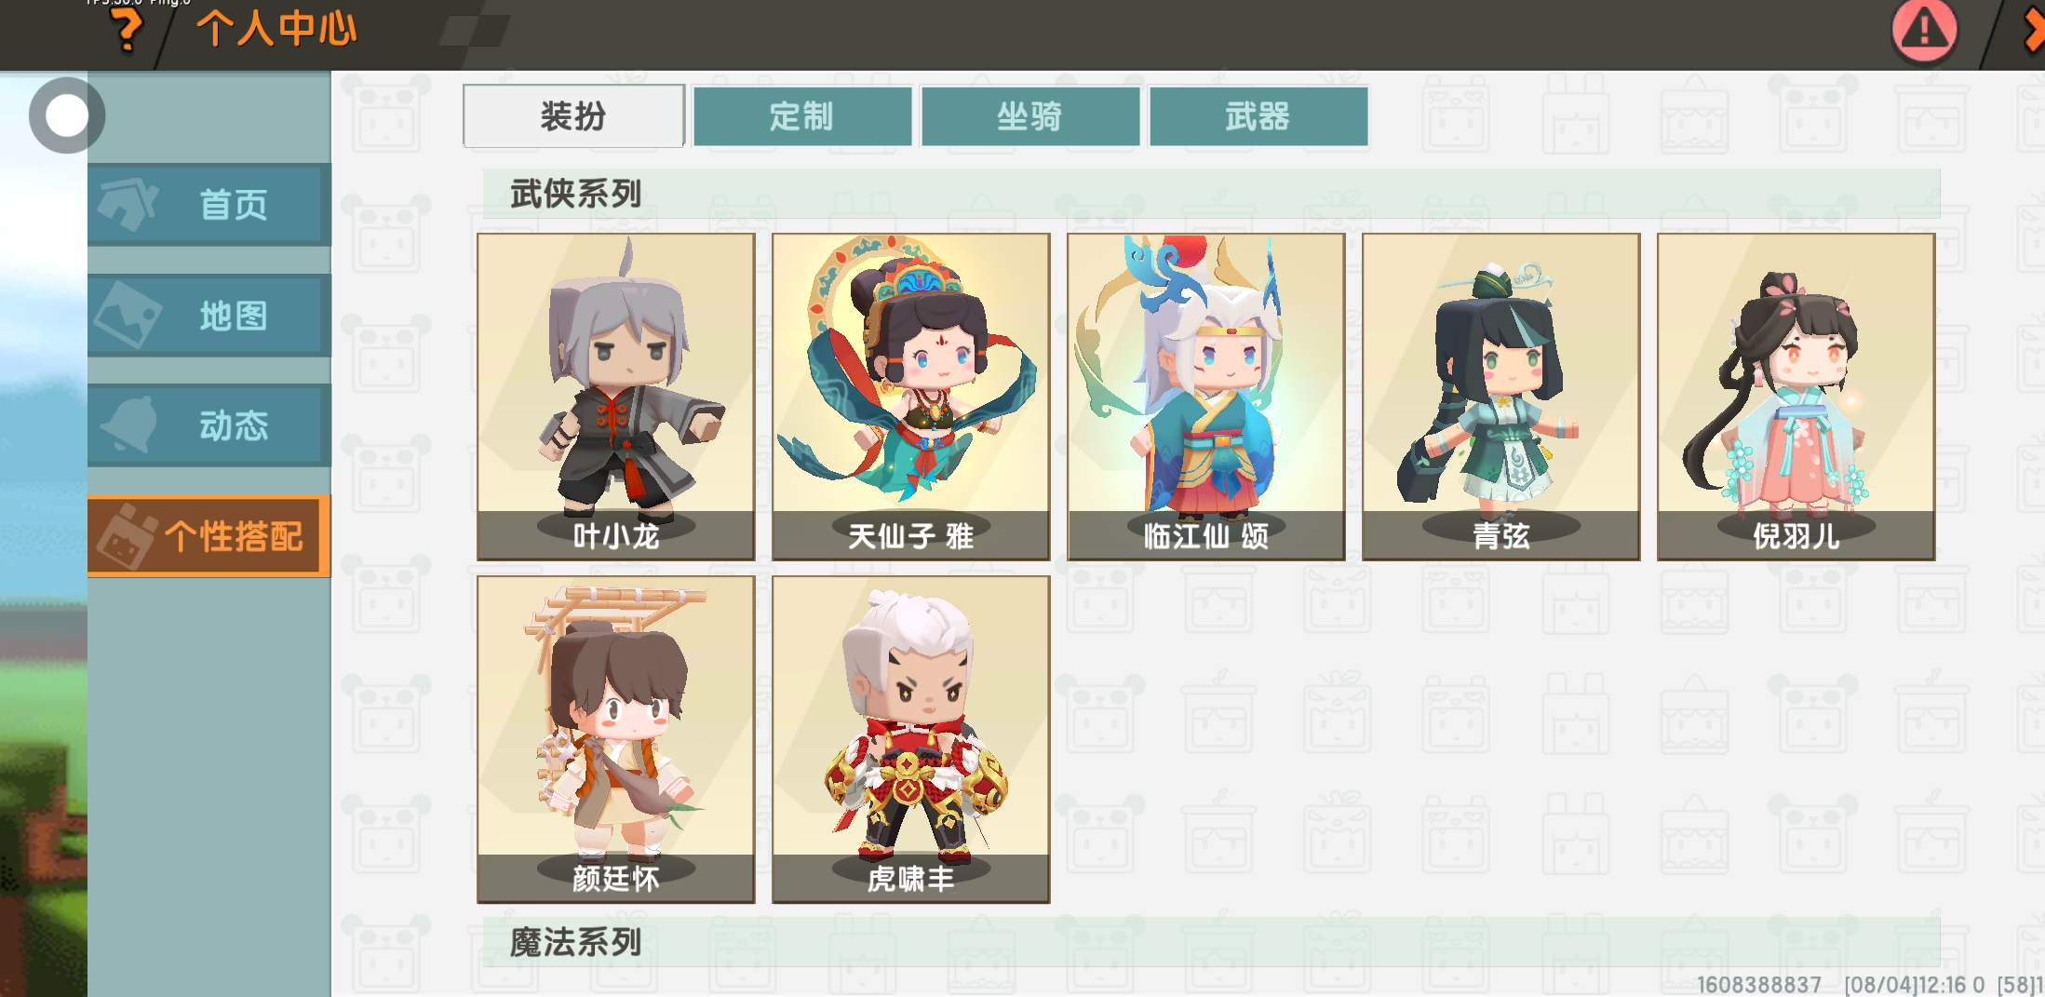Choose the 倪羽儿 skin card

[1796, 397]
